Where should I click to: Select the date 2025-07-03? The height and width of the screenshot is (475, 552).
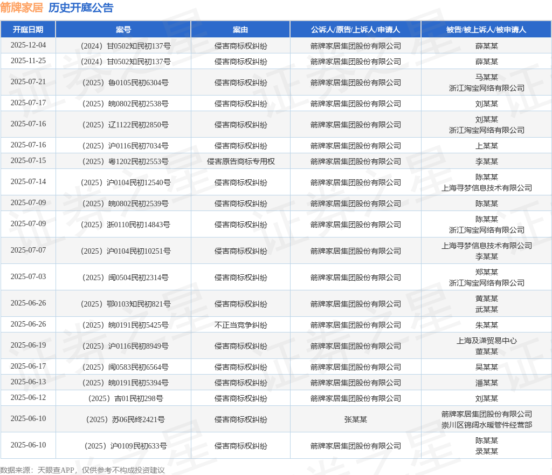(28, 276)
